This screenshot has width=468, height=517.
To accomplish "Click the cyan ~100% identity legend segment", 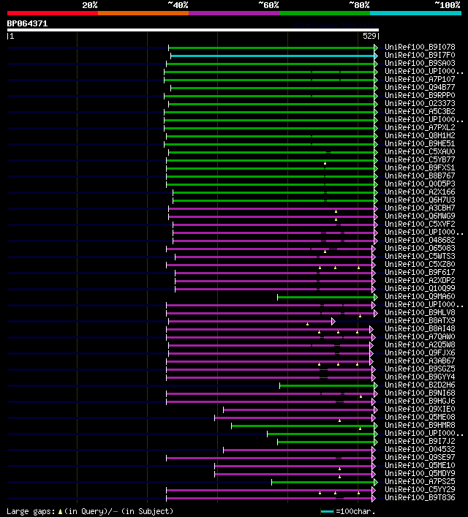I will (415, 13).
